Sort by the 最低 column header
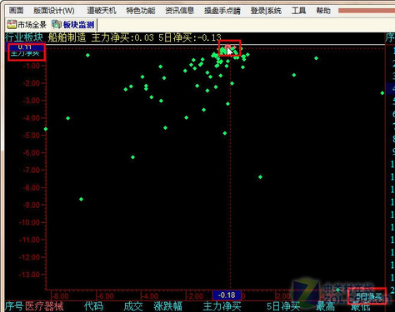This screenshot has height=312, width=395. 361,306
